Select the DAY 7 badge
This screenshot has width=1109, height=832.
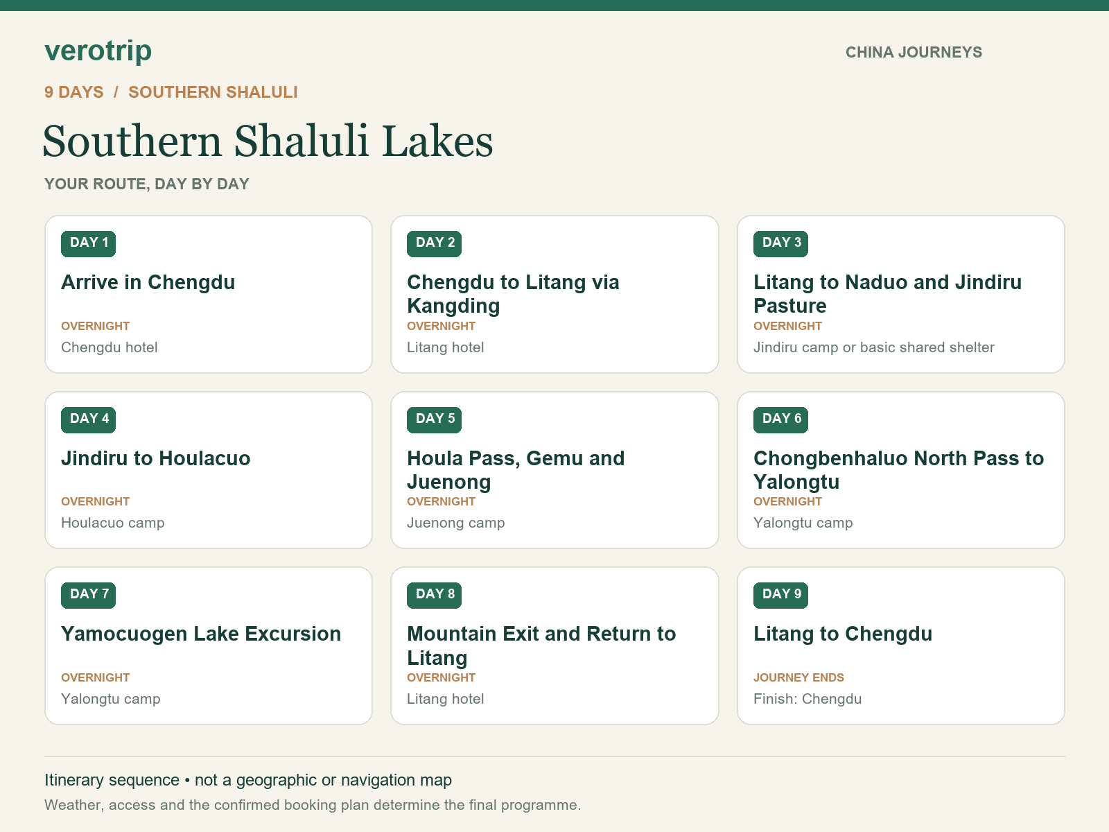(x=89, y=595)
